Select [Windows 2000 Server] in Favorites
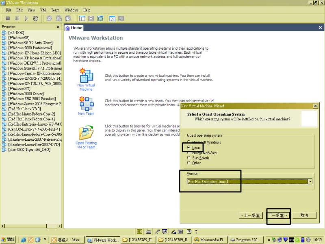The width and height of the screenshot is (325, 244). click(x=26, y=94)
